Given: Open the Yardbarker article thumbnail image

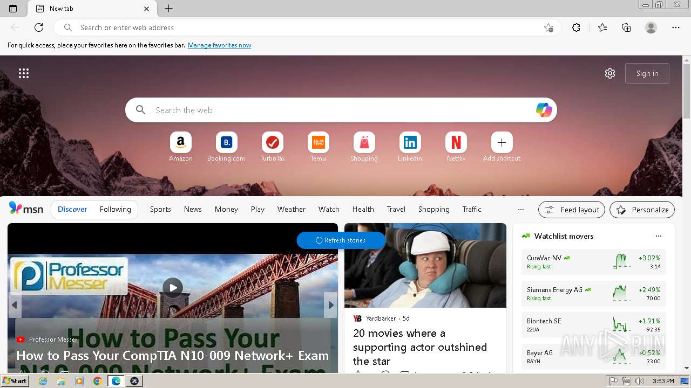Looking at the screenshot, I should coord(425,265).
